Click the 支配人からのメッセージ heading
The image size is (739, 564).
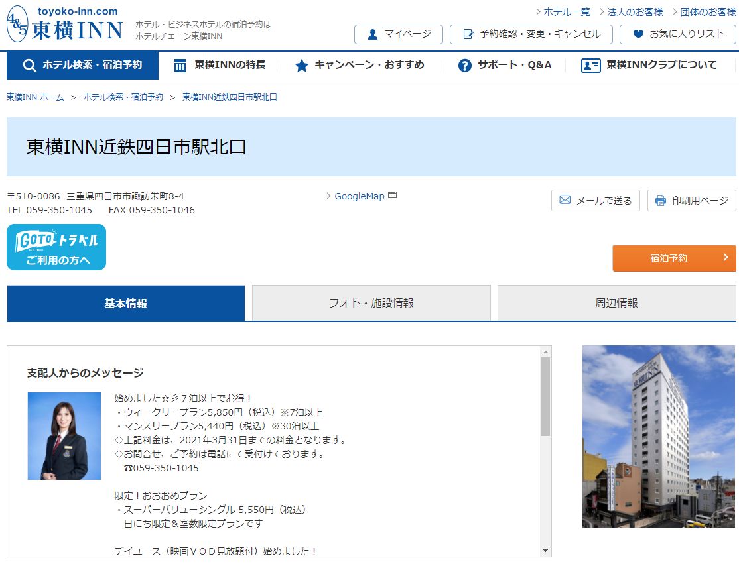tap(86, 373)
